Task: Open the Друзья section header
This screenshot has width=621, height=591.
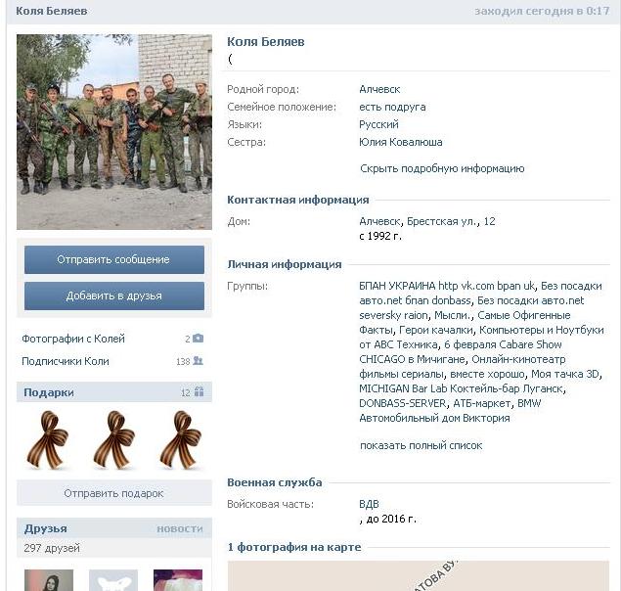Action: coord(46,528)
